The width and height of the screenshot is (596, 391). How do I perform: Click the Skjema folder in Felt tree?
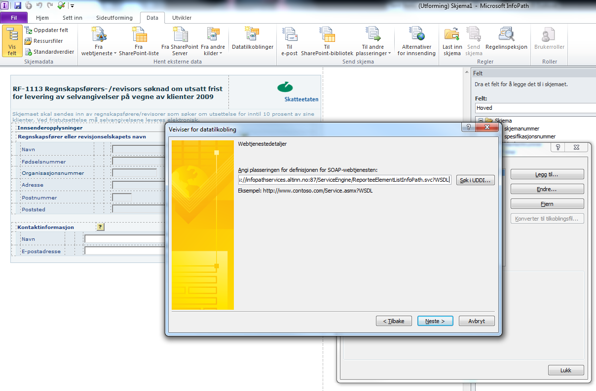click(499, 121)
